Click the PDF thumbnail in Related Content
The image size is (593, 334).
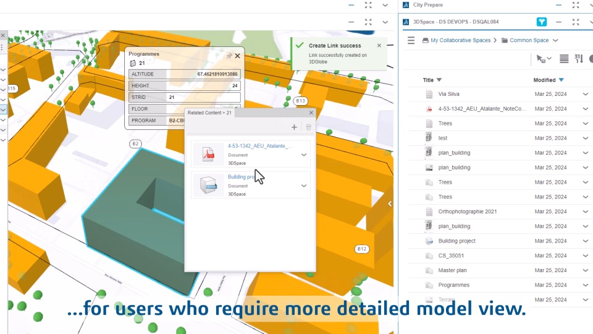(208, 154)
